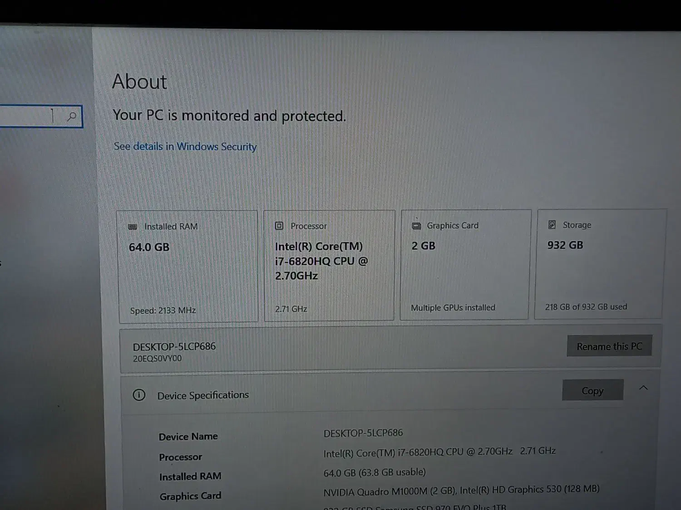Click the Device Specifications header text
This screenshot has height=510, width=681.
(x=203, y=395)
